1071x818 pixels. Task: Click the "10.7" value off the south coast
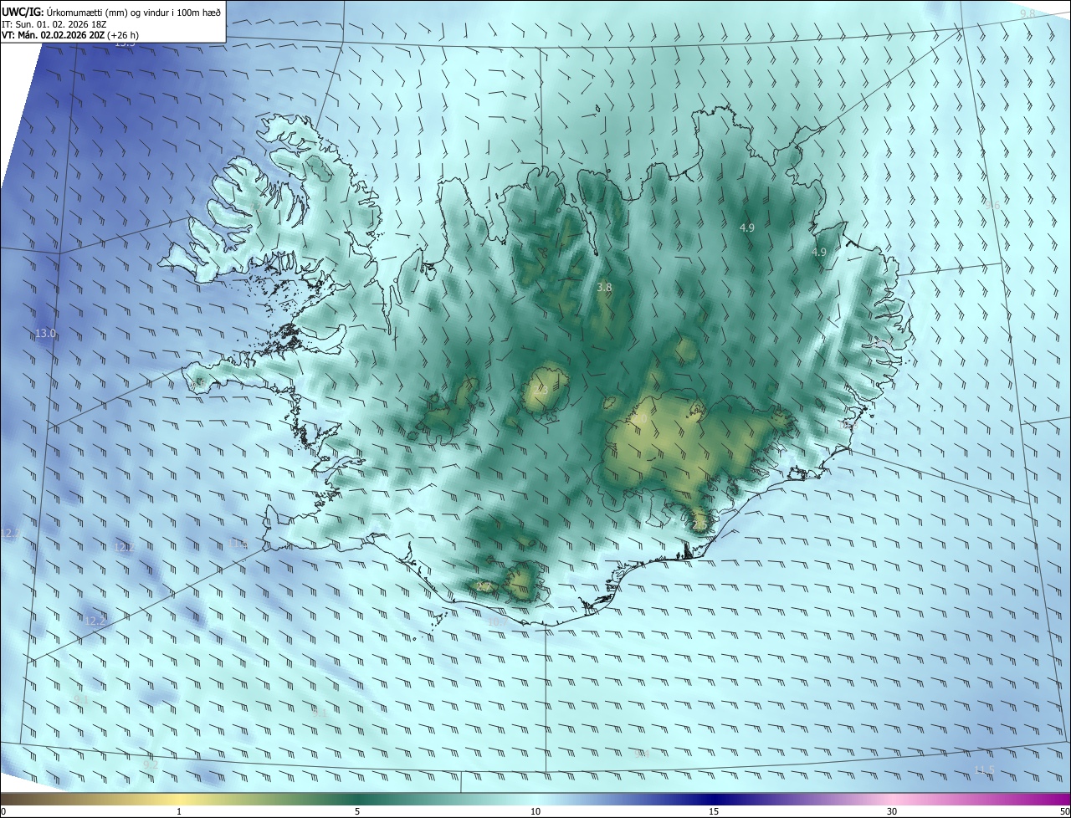tap(497, 621)
